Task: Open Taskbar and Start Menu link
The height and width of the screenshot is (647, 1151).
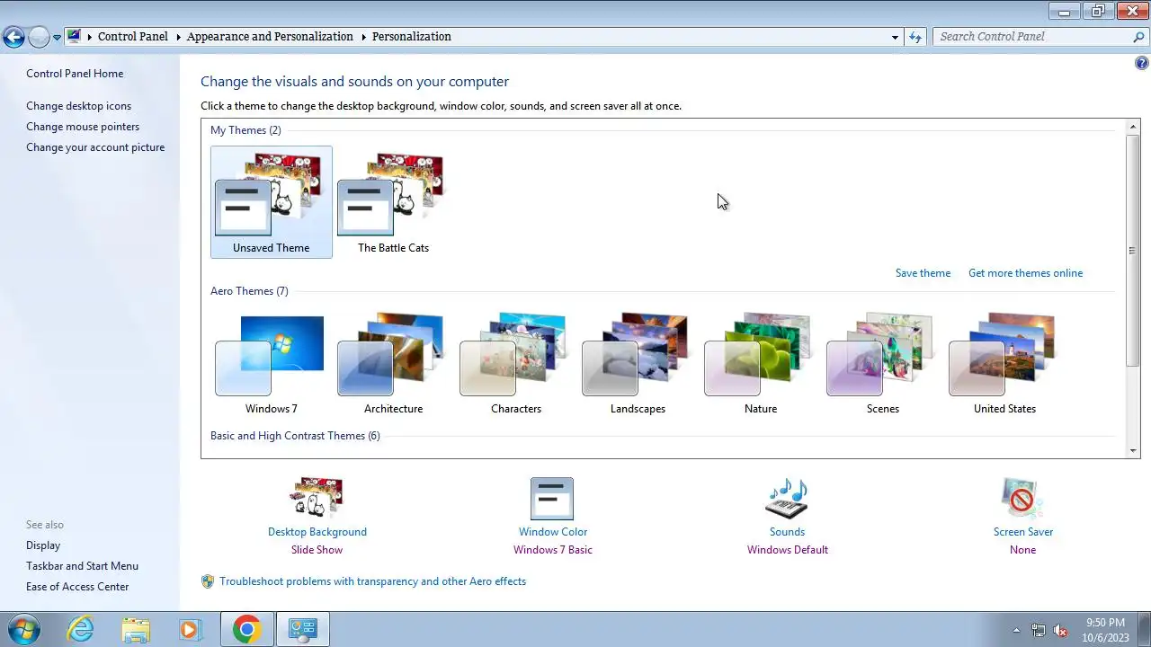Action: click(x=82, y=566)
